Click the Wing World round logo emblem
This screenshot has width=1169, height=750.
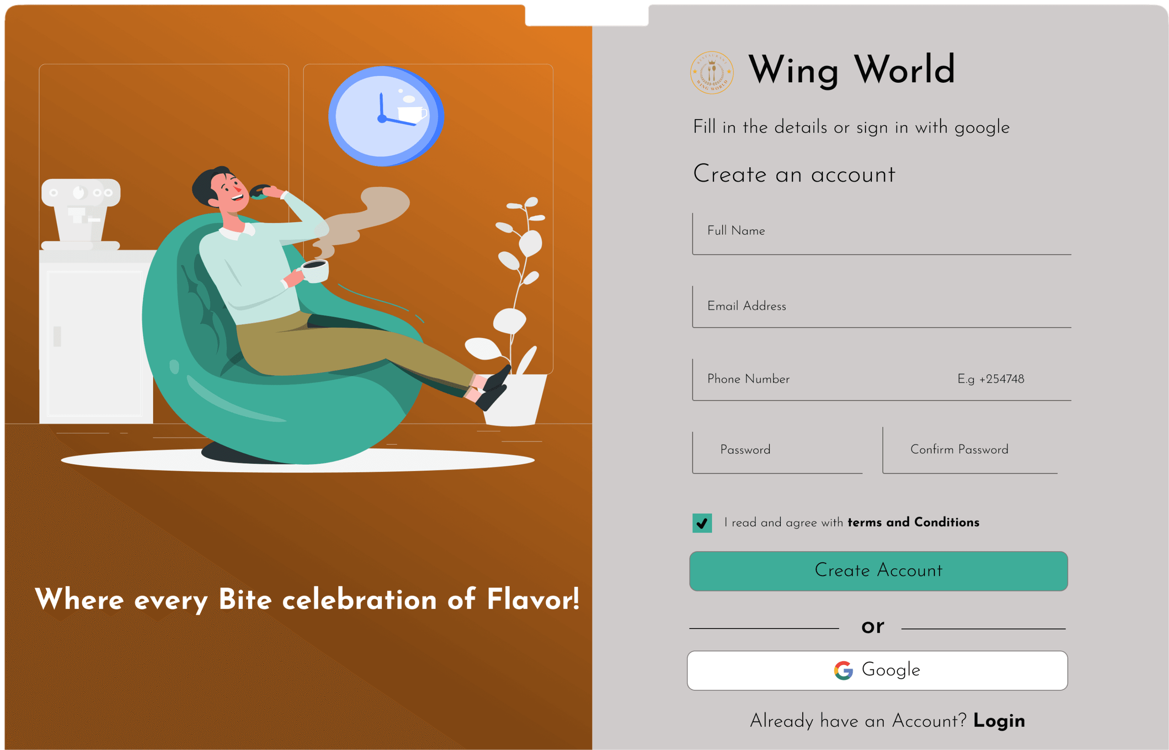pyautogui.click(x=711, y=73)
